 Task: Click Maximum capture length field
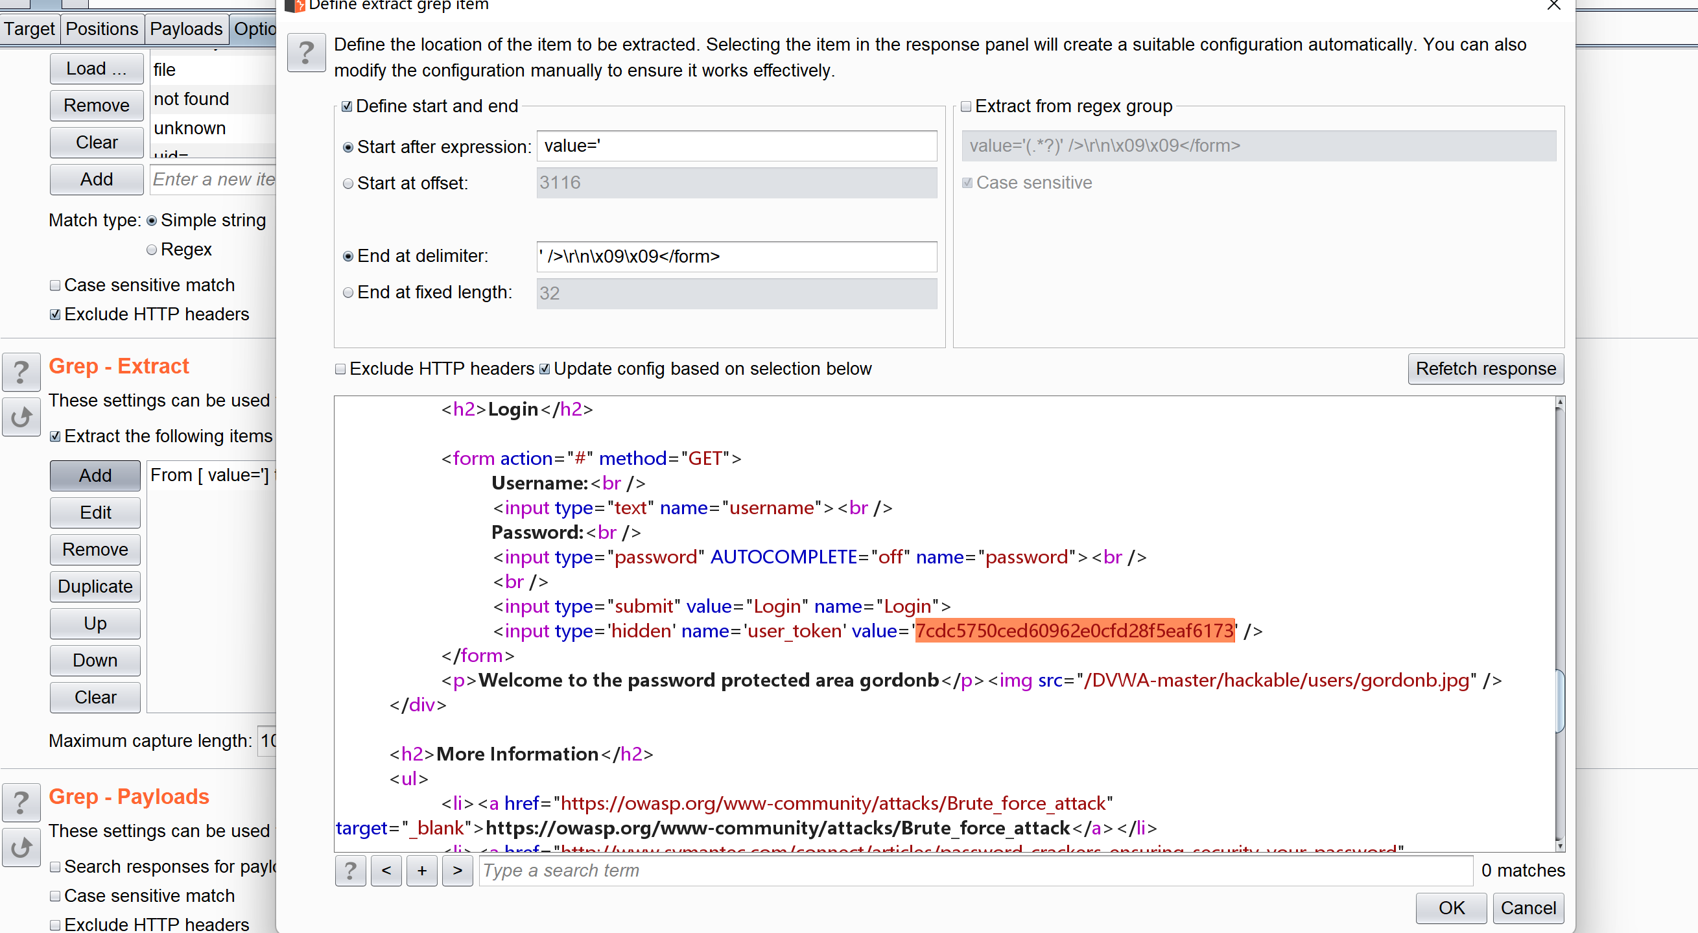click(x=267, y=741)
